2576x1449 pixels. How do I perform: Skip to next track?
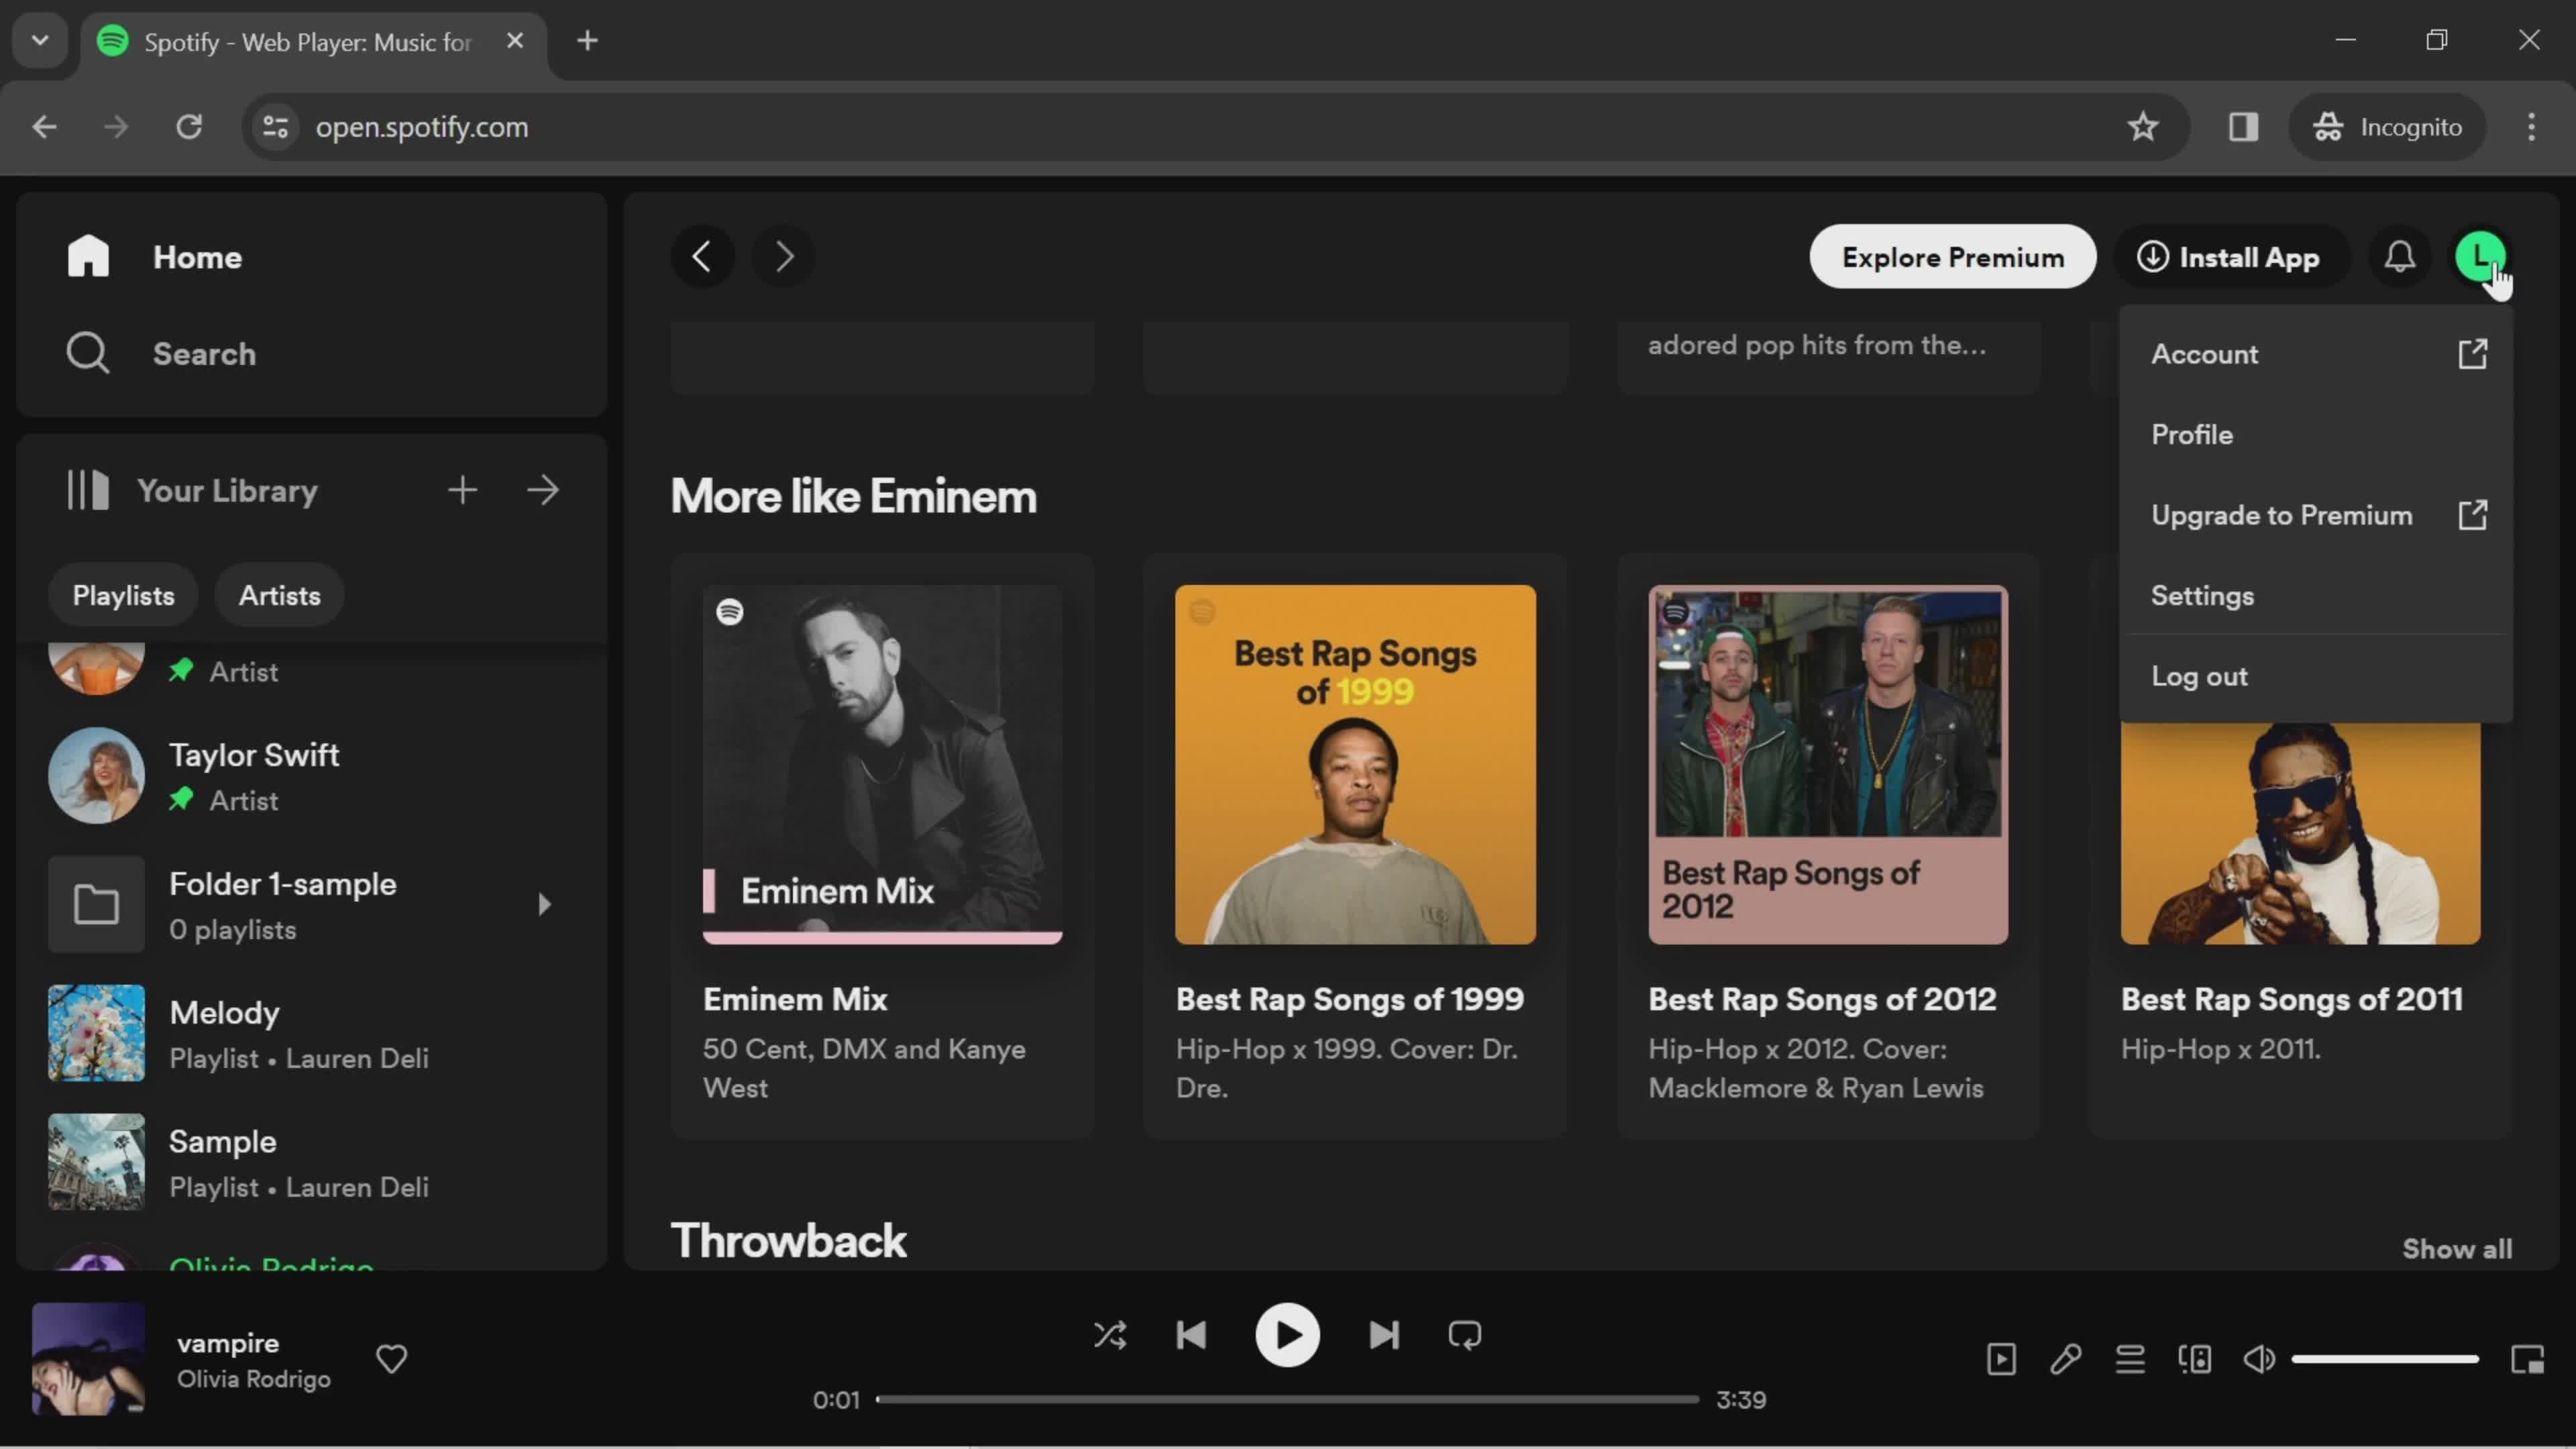[1384, 1335]
